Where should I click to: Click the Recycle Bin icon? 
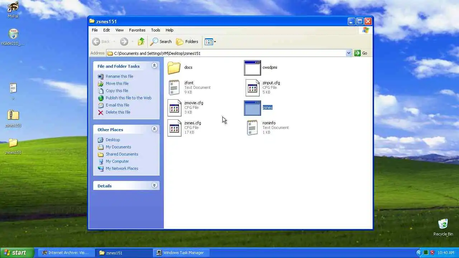(x=443, y=224)
